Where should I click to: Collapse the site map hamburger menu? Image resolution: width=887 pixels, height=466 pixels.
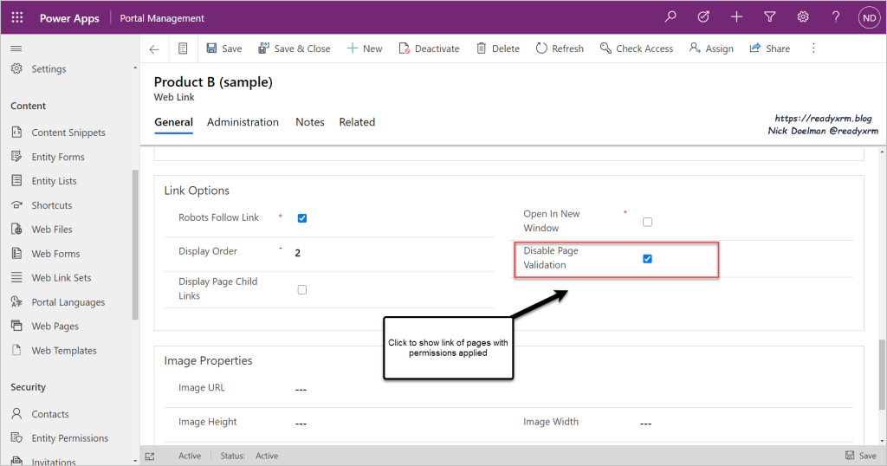coord(16,49)
